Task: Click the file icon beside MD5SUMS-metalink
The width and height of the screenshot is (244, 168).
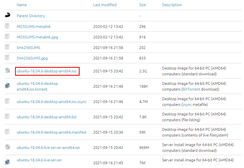Action: coord(7,26)
